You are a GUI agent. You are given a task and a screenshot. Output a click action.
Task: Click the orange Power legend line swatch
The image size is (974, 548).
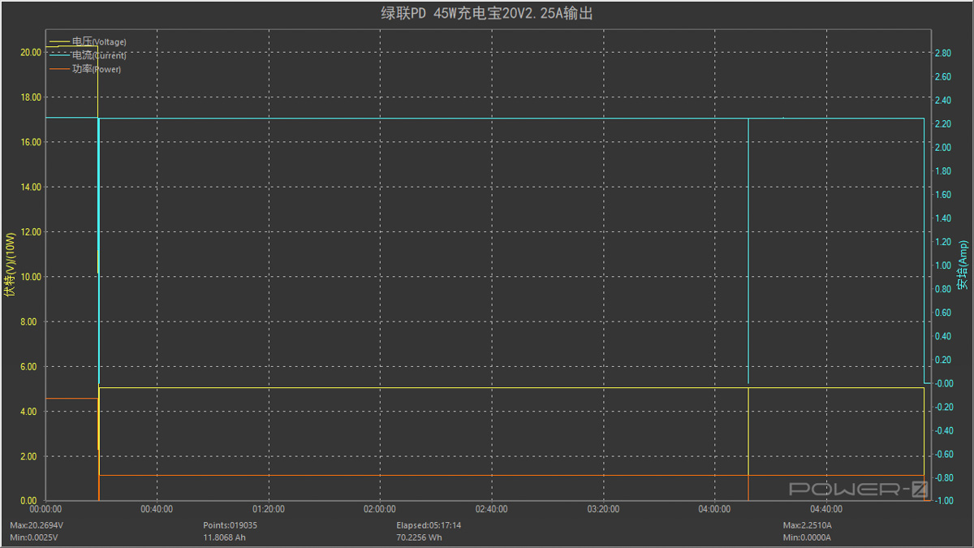click(59, 69)
